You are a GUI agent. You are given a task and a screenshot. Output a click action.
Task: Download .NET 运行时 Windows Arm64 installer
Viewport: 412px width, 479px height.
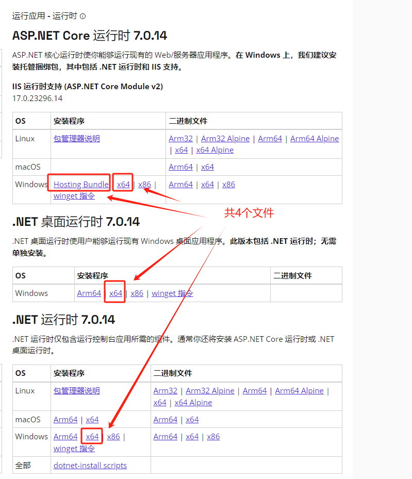(65, 437)
